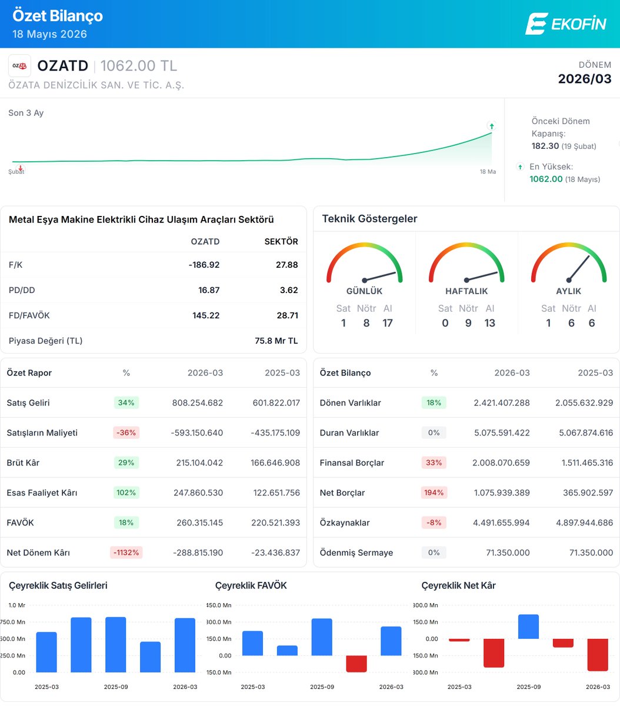620x706 pixels.
Task: Click the period value 2026/03
Action: [585, 79]
